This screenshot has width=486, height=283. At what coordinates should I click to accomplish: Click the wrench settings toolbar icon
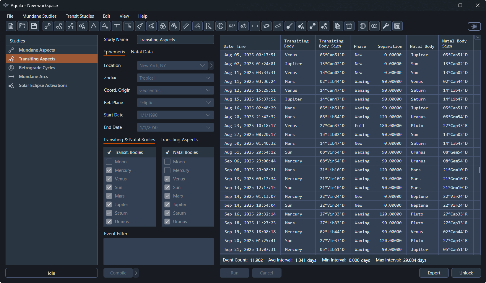point(386,26)
